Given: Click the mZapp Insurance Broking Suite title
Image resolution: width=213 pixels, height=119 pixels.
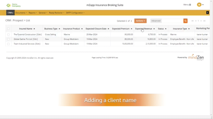Looking at the screenshot, I should [x=105, y=5].
